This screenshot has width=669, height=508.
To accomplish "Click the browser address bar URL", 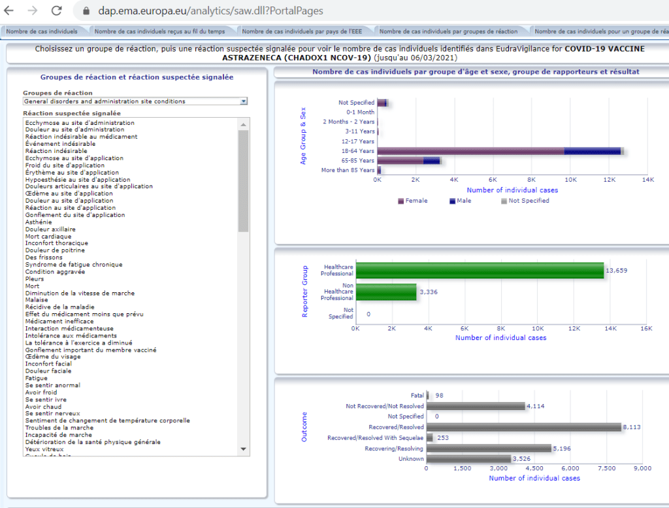I will [x=210, y=11].
